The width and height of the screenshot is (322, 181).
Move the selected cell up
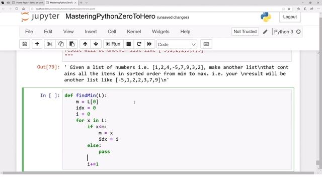pos(85,44)
